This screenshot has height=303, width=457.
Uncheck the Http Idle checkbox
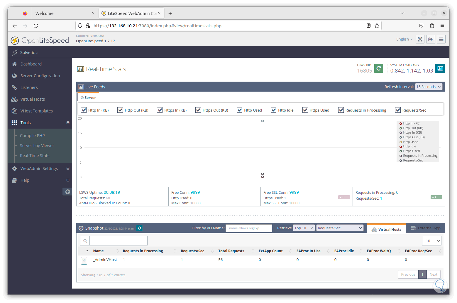274,110
